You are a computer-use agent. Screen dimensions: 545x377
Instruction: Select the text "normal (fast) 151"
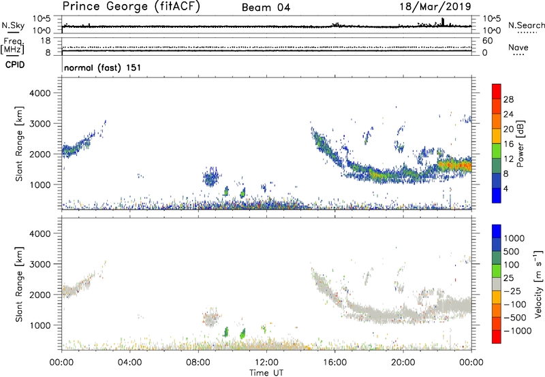tap(103, 67)
